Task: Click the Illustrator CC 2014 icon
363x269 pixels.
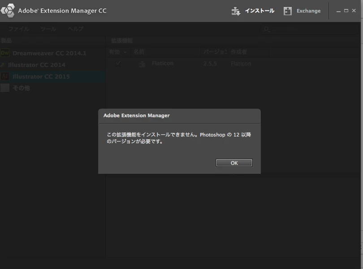Action: [3, 65]
